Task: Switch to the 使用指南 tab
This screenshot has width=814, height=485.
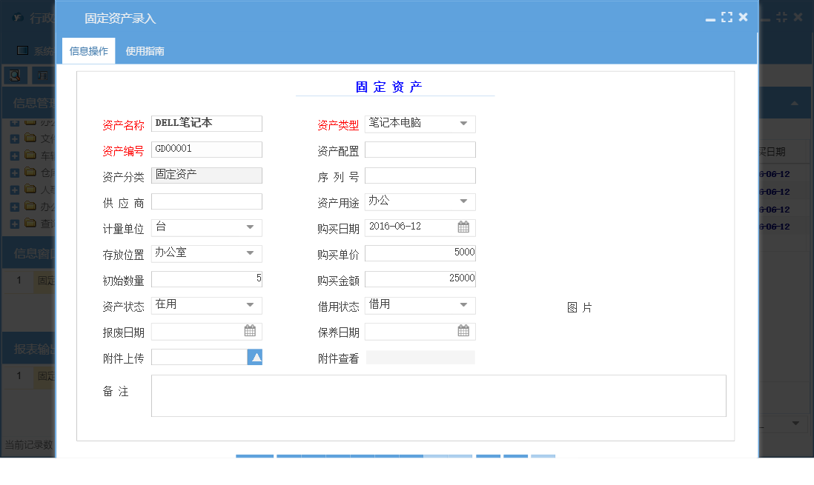Action: click(145, 50)
